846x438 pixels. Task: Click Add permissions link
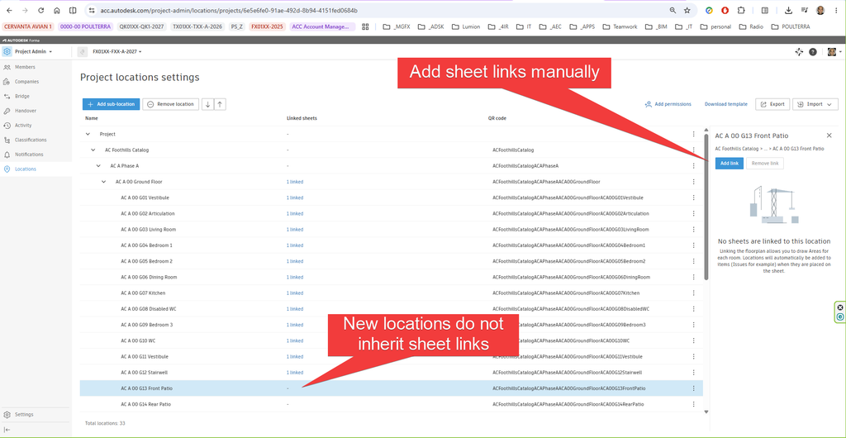click(x=668, y=104)
